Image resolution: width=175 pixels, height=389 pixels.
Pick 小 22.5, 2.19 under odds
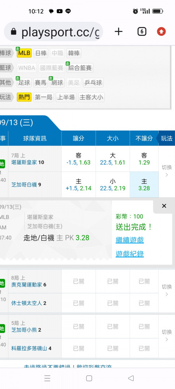[113, 185]
